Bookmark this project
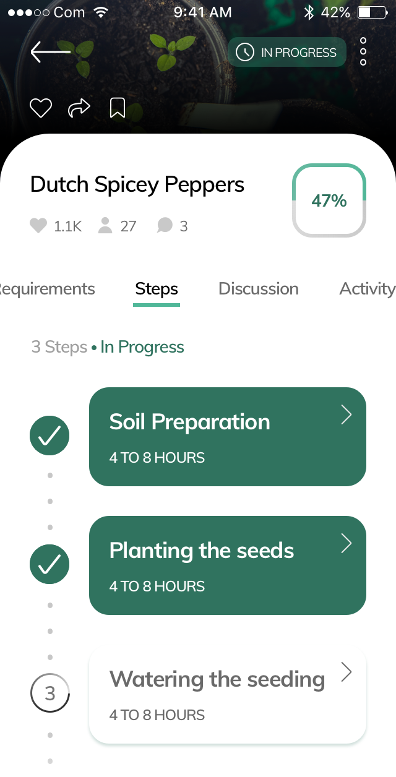 point(117,108)
